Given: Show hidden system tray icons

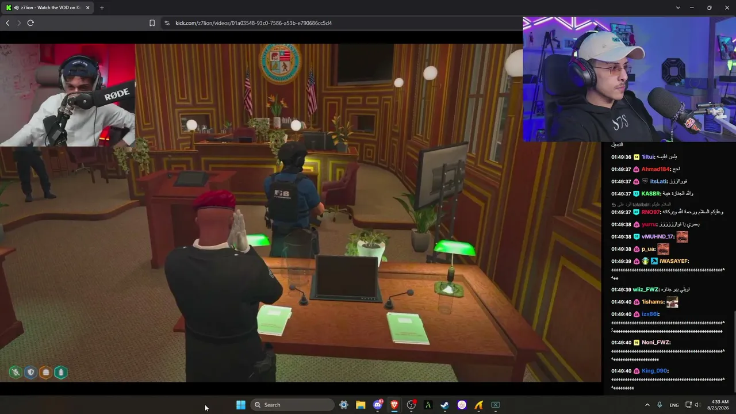Looking at the screenshot, I should point(647,405).
